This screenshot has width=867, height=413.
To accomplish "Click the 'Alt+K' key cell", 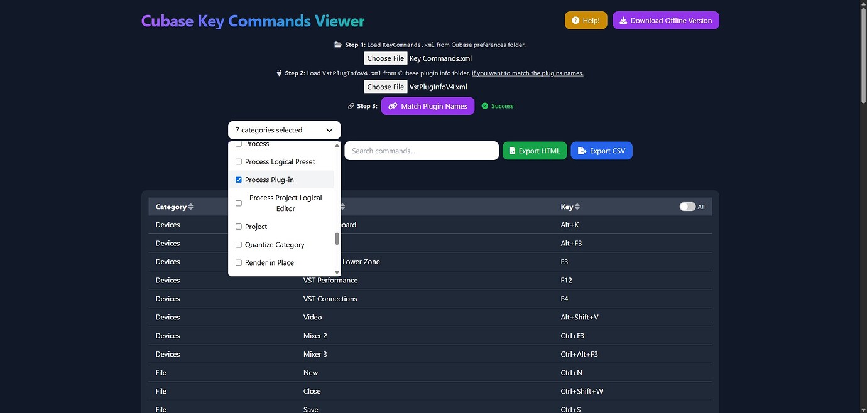I will [x=570, y=225].
